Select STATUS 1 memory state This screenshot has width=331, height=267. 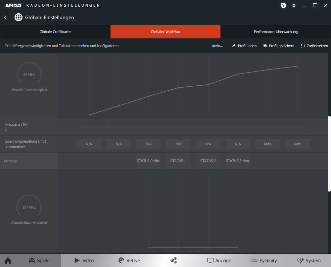(x=178, y=161)
